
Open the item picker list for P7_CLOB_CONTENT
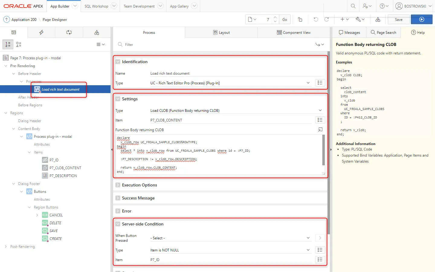320,120
